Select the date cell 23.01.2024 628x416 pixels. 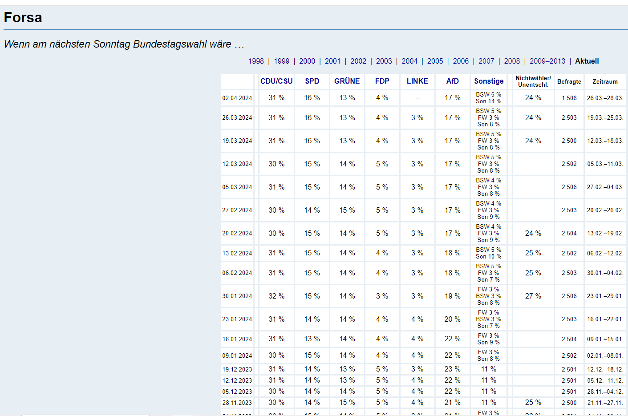(x=237, y=319)
